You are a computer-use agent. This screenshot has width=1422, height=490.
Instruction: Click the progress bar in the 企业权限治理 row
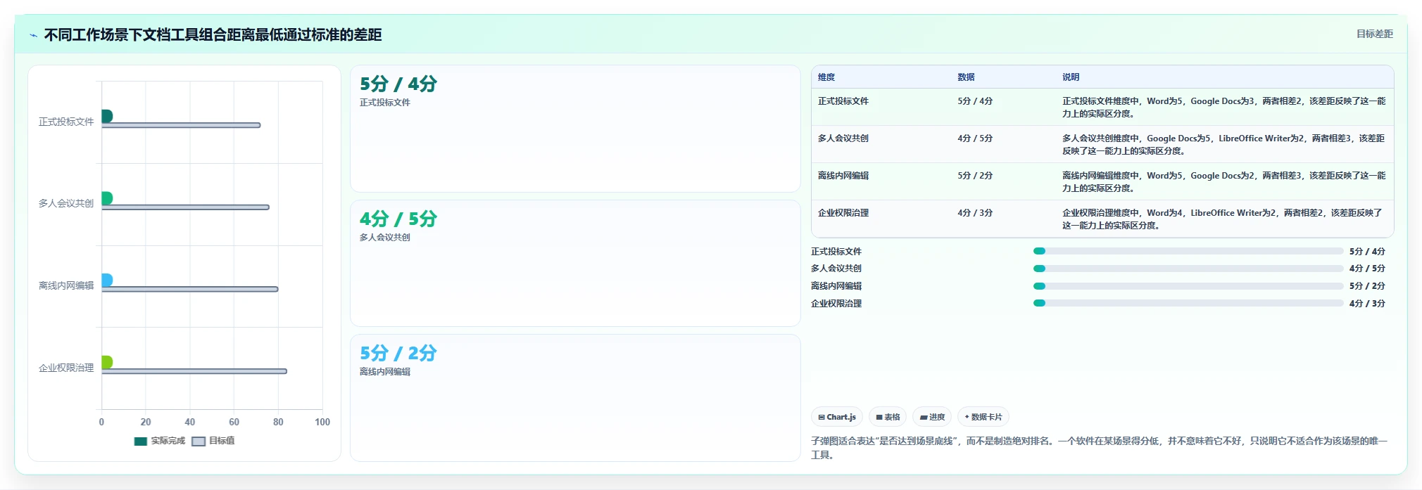pyautogui.click(x=1188, y=303)
